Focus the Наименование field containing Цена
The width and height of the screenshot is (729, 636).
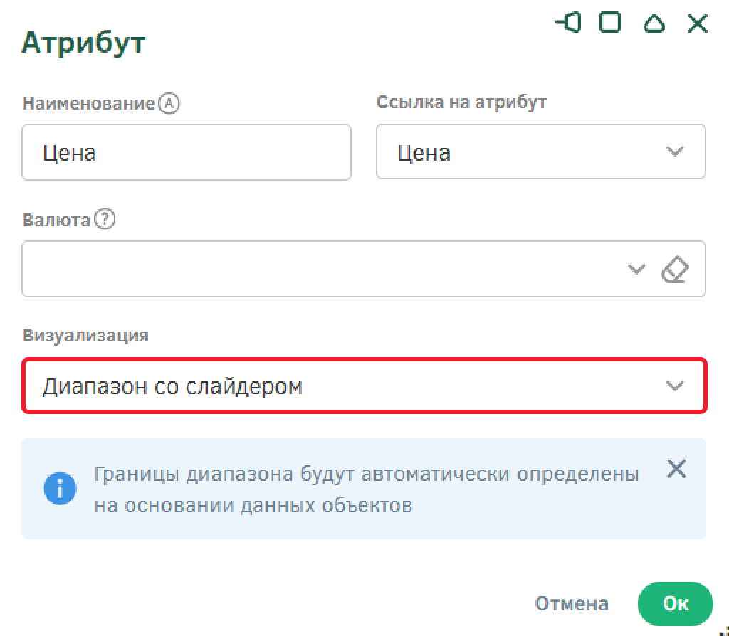tap(186, 152)
